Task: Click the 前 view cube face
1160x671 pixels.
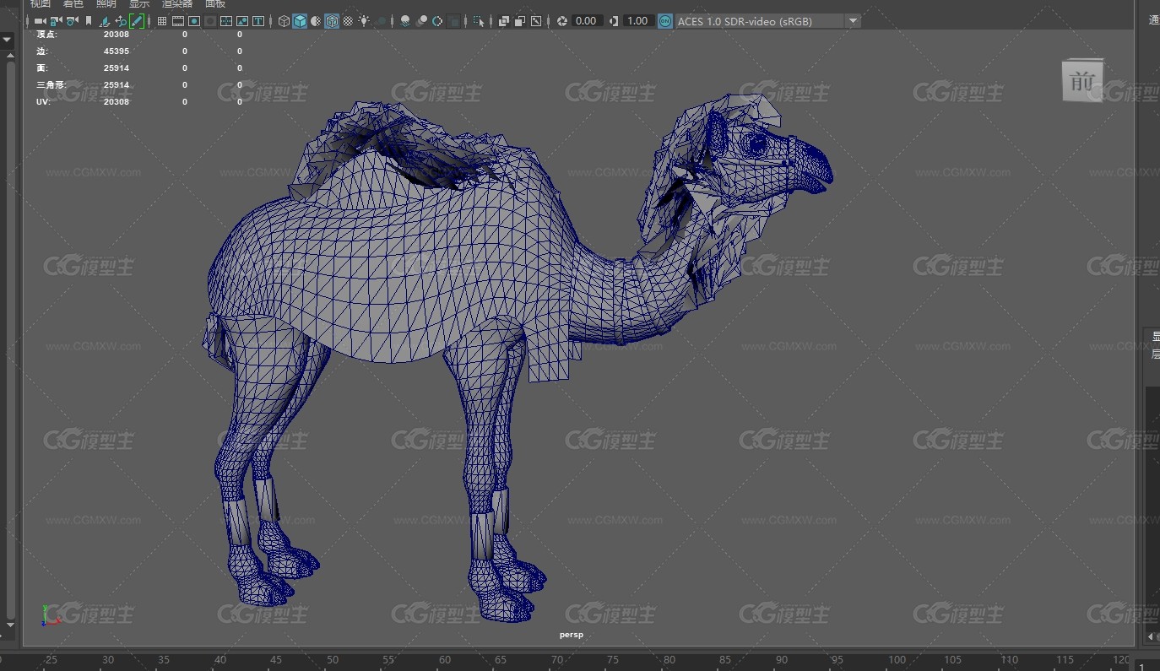Action: point(1081,81)
